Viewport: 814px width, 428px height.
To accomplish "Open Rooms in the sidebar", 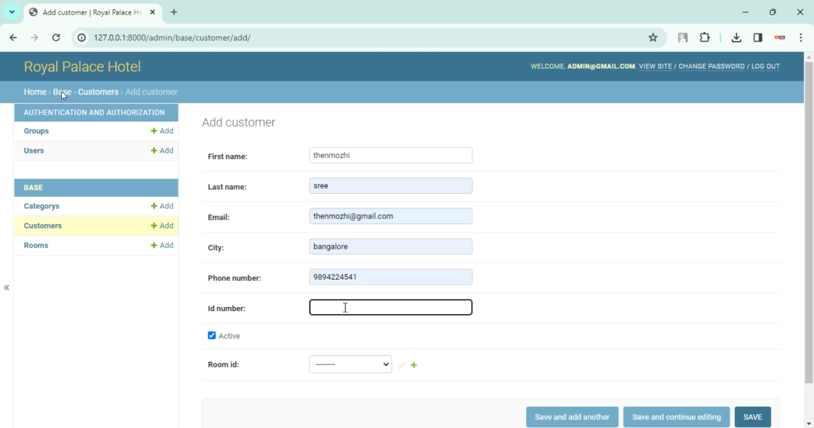I will pos(36,245).
